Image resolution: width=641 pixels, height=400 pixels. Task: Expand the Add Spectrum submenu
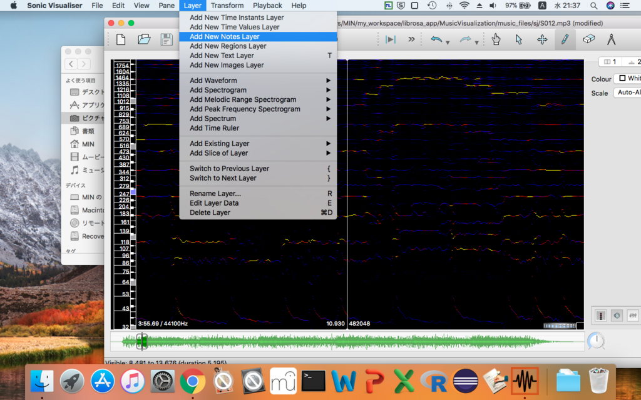click(258, 118)
